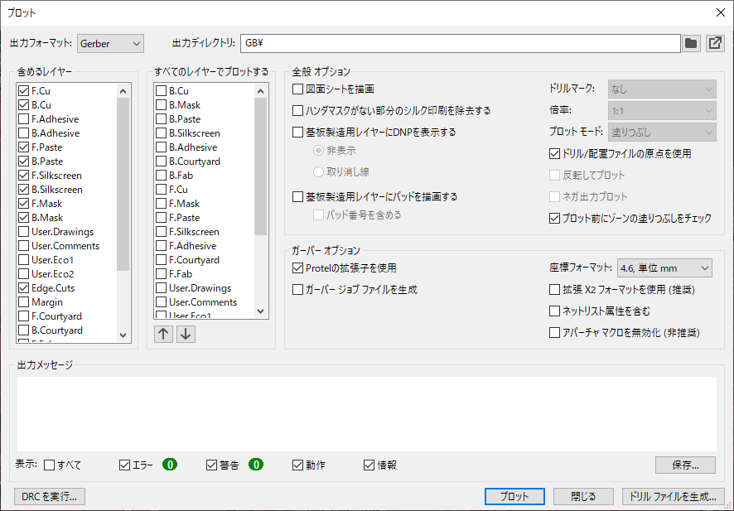734x511 pixels.
Task: Open the 座標フォーマット dropdown
Action: [x=664, y=268]
